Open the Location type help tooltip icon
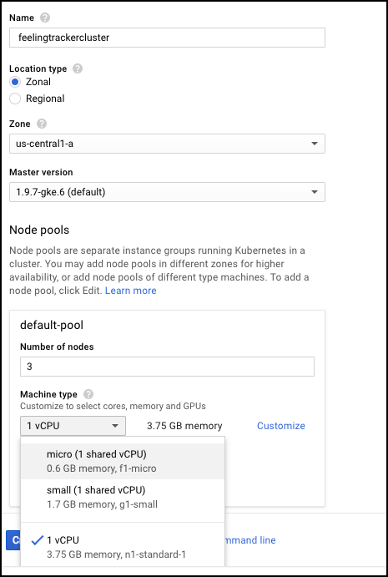The width and height of the screenshot is (388, 577). tap(78, 68)
